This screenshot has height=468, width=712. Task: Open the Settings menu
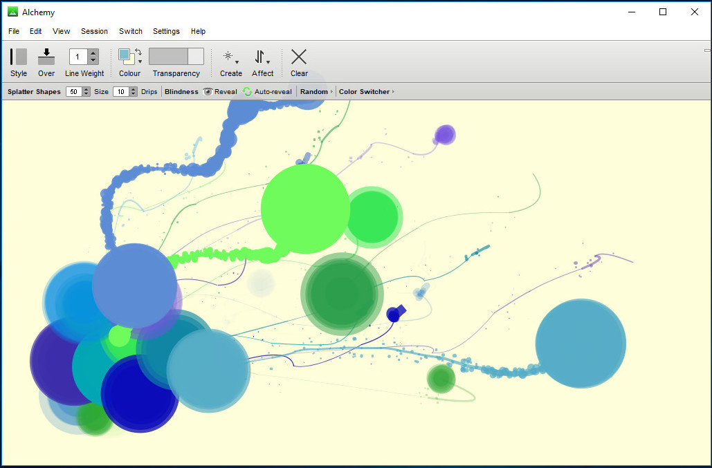166,31
